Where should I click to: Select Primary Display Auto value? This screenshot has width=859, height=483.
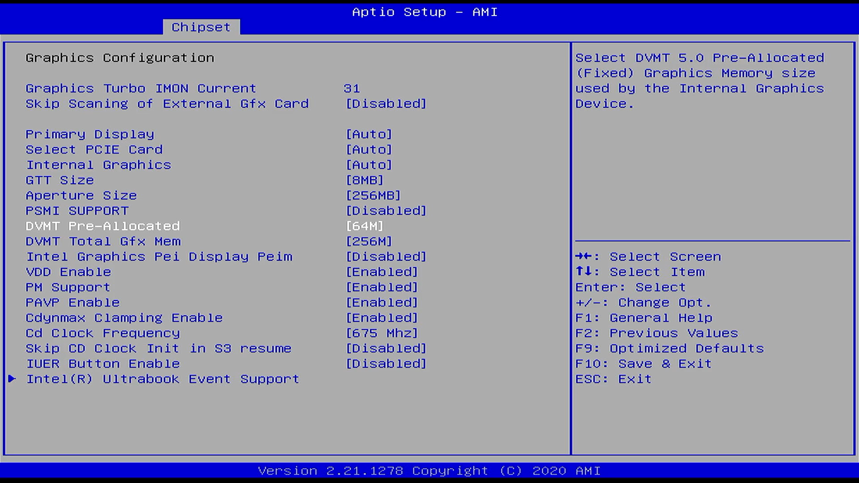pos(369,134)
